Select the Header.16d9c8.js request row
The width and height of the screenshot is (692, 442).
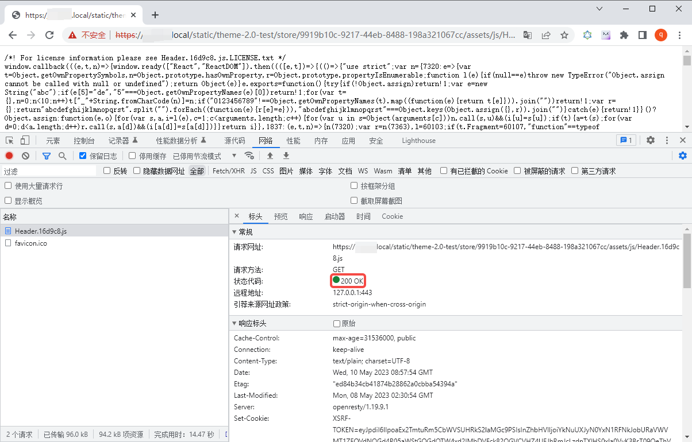114,231
